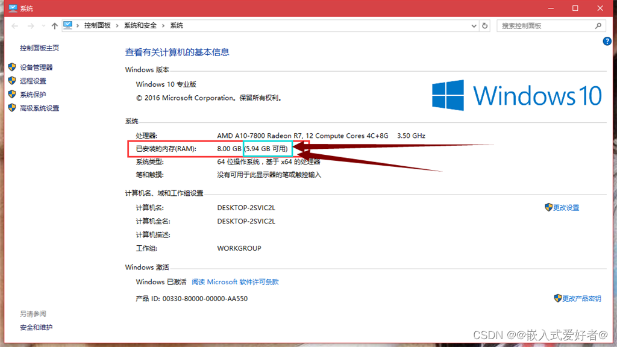
Task: Select the Windows 10 专业版 edition text
Action: [x=166, y=84]
